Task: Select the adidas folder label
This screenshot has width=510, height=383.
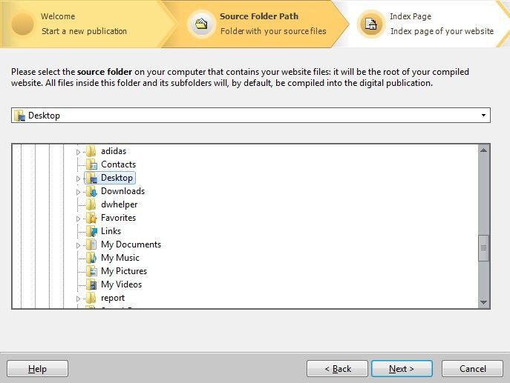Action: [x=114, y=151]
